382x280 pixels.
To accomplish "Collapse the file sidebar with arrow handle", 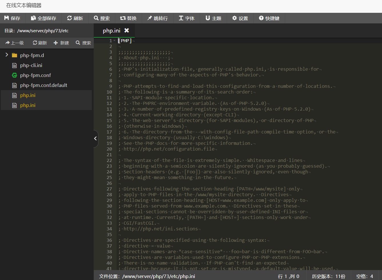I will pos(96,139).
